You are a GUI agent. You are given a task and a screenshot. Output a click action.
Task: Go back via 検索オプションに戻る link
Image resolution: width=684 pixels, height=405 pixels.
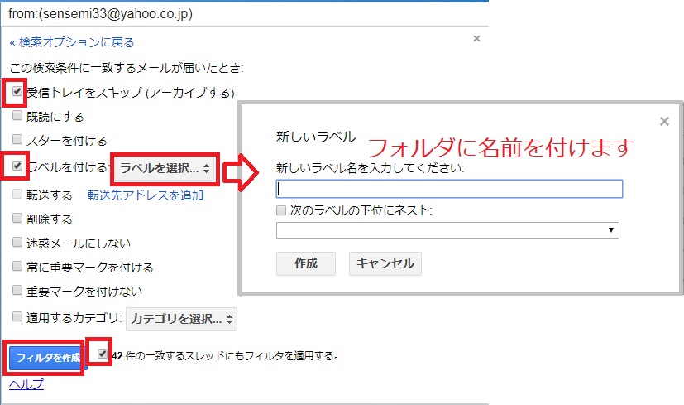[x=72, y=42]
